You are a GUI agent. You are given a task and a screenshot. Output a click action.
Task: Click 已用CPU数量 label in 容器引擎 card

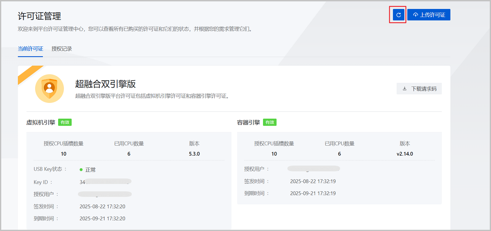(340, 144)
